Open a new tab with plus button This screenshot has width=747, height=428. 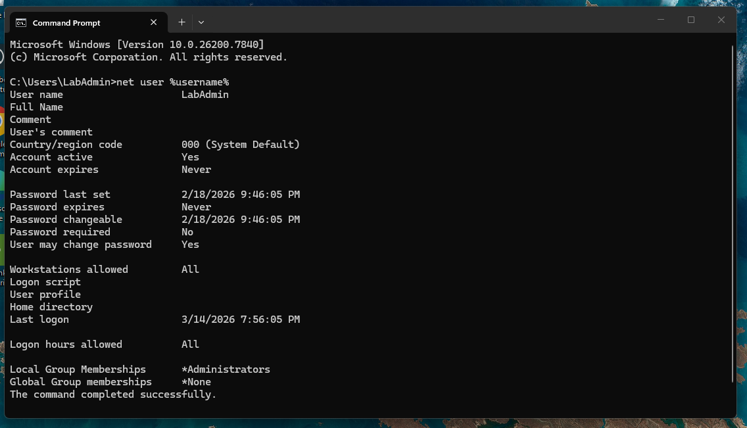click(181, 22)
